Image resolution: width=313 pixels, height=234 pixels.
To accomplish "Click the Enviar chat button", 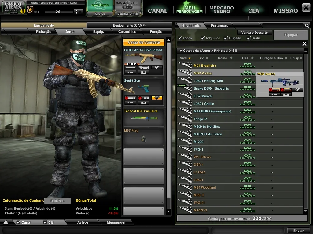I will 298,231.
